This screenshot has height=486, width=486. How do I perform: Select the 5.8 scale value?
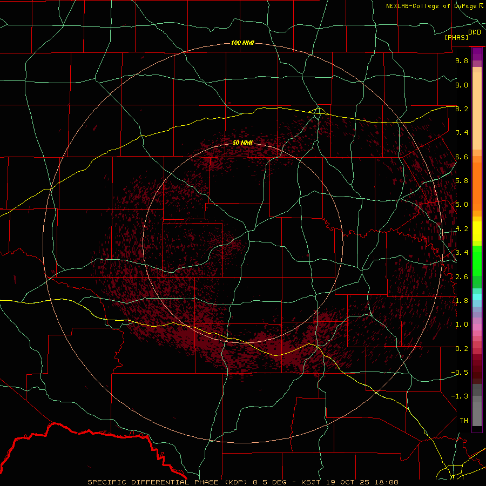click(x=462, y=181)
